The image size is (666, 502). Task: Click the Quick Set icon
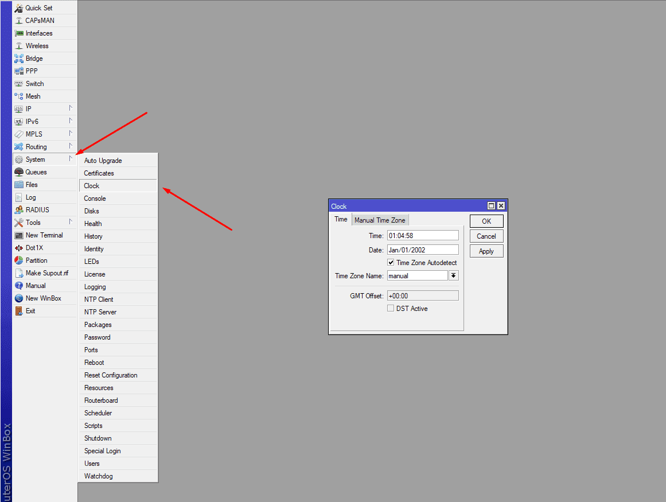click(19, 8)
